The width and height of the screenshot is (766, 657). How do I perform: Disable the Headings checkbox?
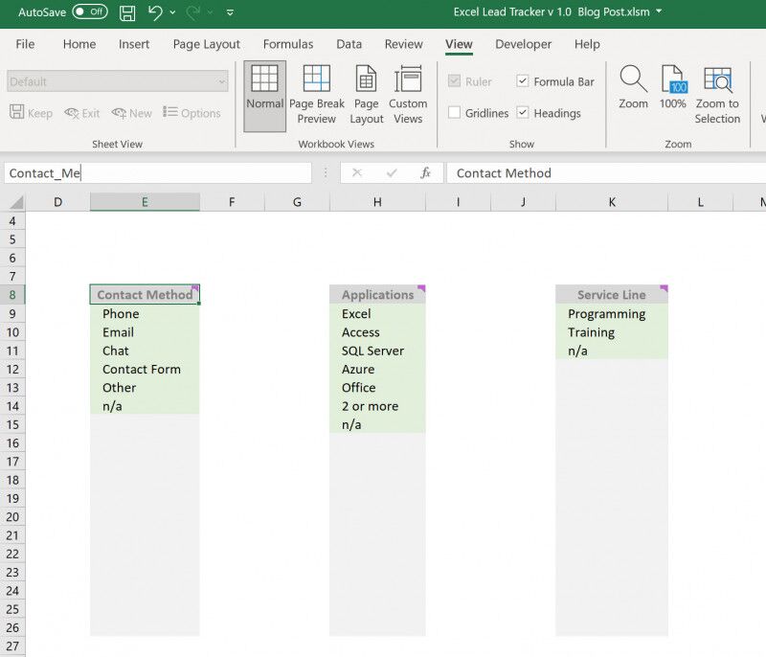(522, 112)
